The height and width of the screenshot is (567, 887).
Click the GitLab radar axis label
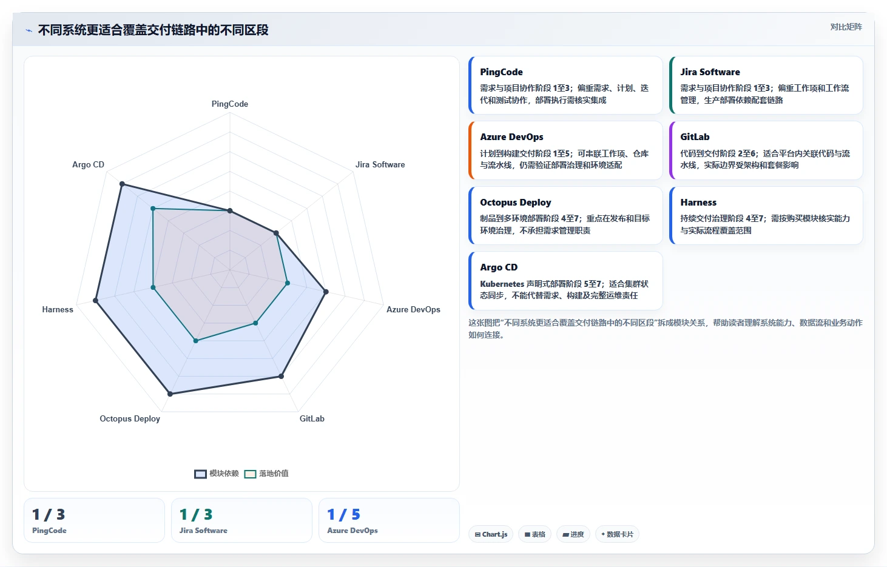(x=312, y=418)
